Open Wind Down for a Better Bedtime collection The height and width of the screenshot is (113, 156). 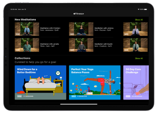pos(40,83)
